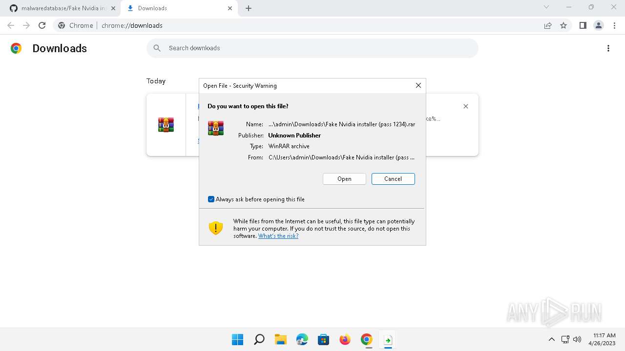This screenshot has height=351, width=625.
Task: Click the Chrome taskbar icon
Action: coord(367,339)
